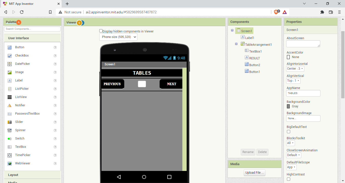Collapse the TableArrangement1 tree node
The image size is (345, 183).
pyautogui.click(x=236, y=44)
